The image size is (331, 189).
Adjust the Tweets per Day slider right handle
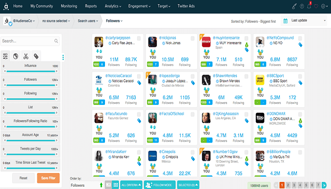tap(56, 154)
